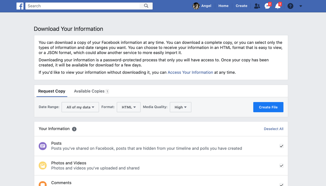Viewport: 326px width, 186px height.
Task: Click the orange Comments icon
Action: click(43, 183)
